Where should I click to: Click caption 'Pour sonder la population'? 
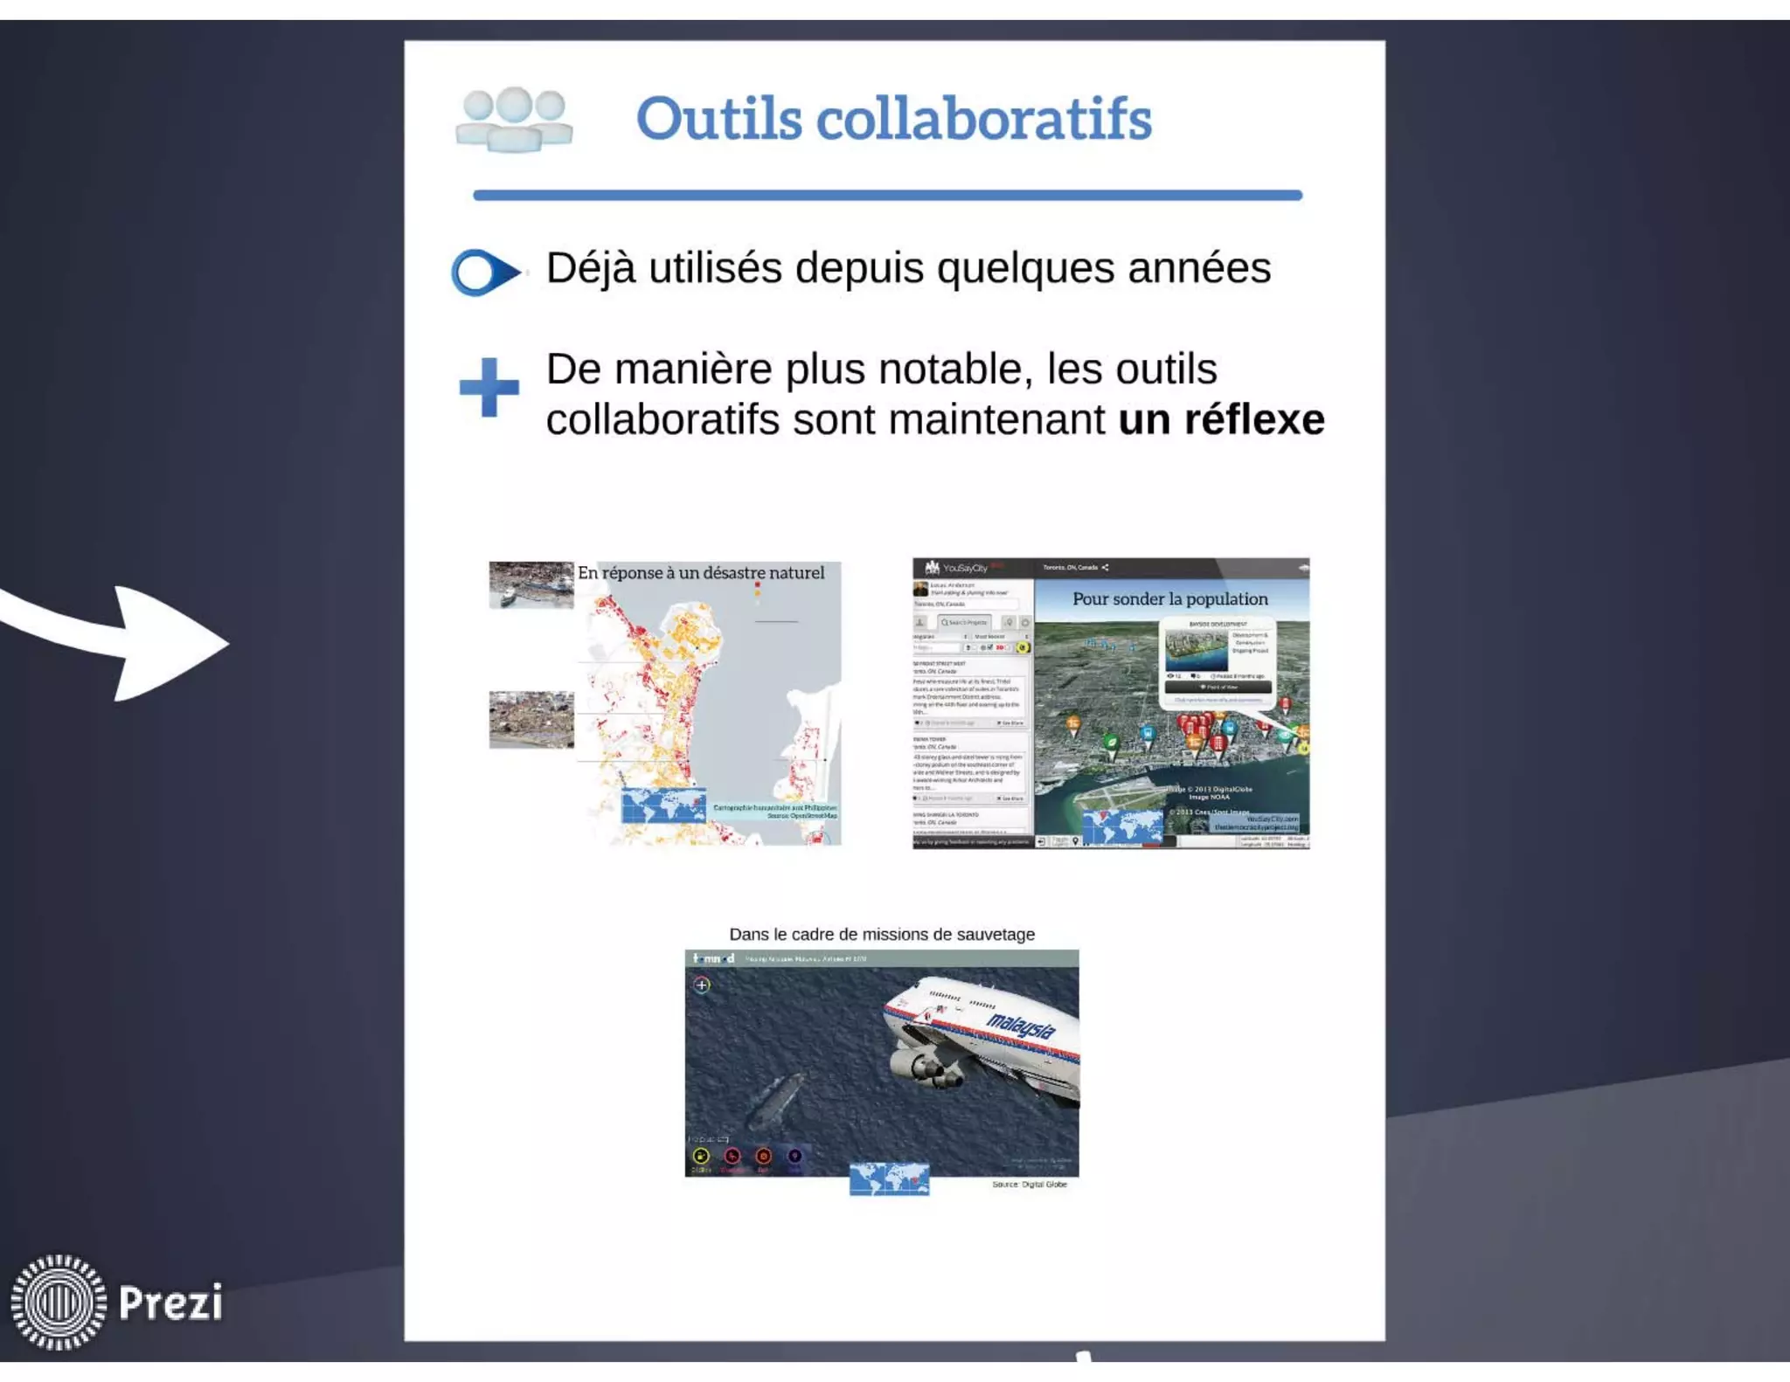[1169, 599]
